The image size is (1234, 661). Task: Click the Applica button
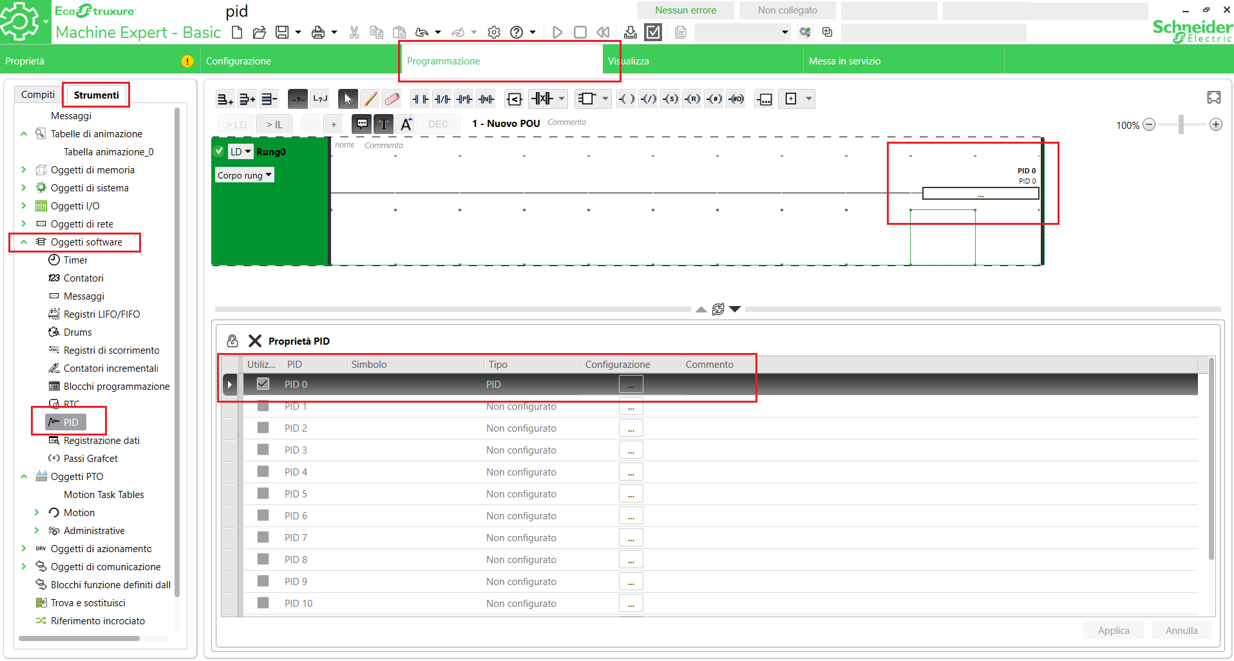[1114, 631]
